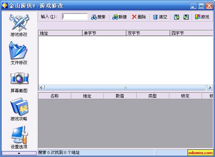Image resolution: width=215 pixels, height=157 pixels.
Task: Click the 名称 column header in lower table
Action: coord(55,96)
